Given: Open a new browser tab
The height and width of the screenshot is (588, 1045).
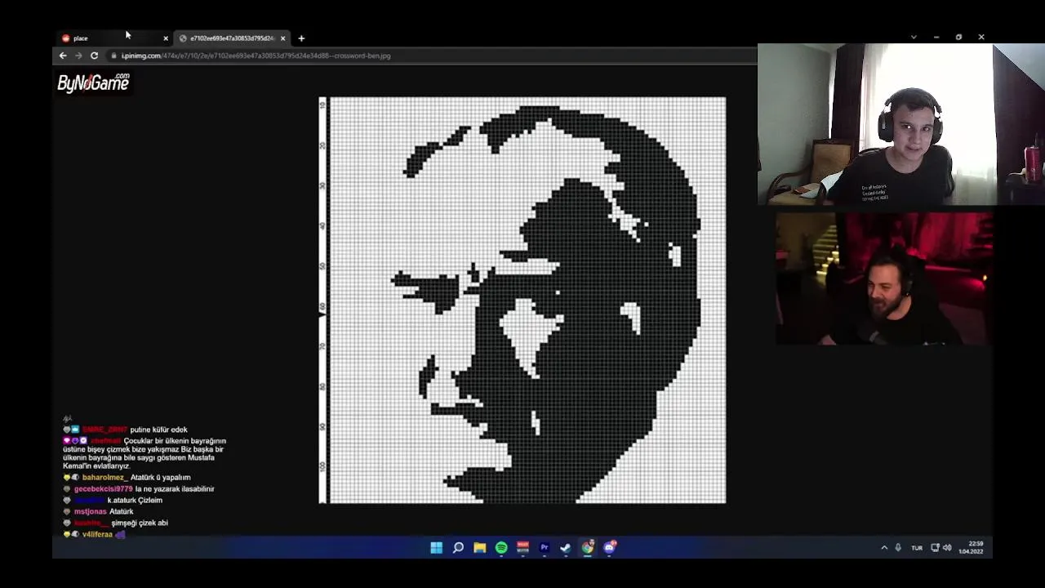Looking at the screenshot, I should (x=301, y=38).
